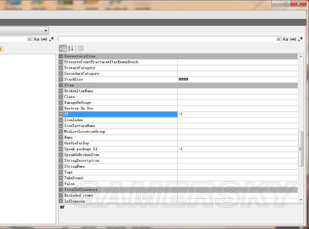Sort properties alphabetically with A-Z icon
The image size is (309, 229).
click(x=71, y=48)
